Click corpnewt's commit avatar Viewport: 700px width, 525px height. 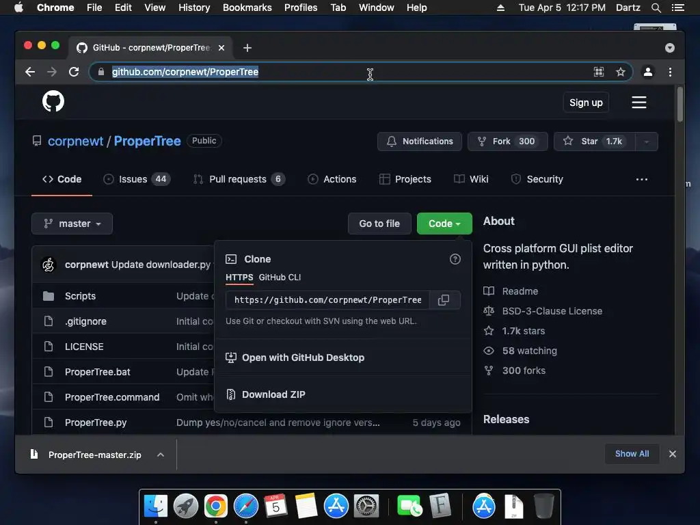click(49, 265)
